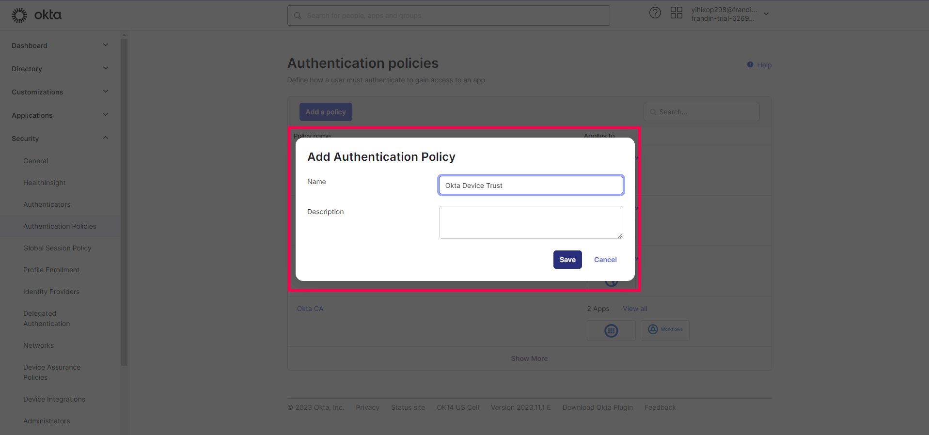Open the help question mark icon
Viewport: 929px width, 435px height.
(x=655, y=13)
